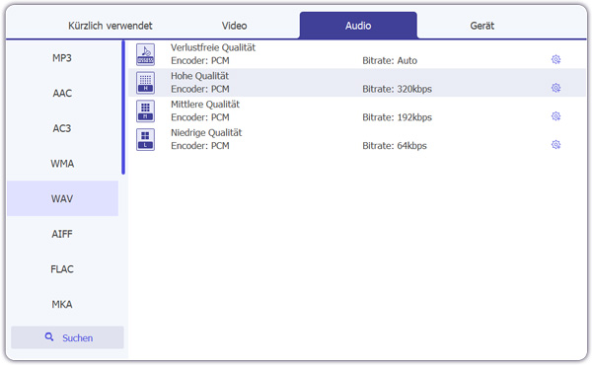
Task: Click Encoder: PCM under Niedrige Qualität
Action: click(200, 146)
